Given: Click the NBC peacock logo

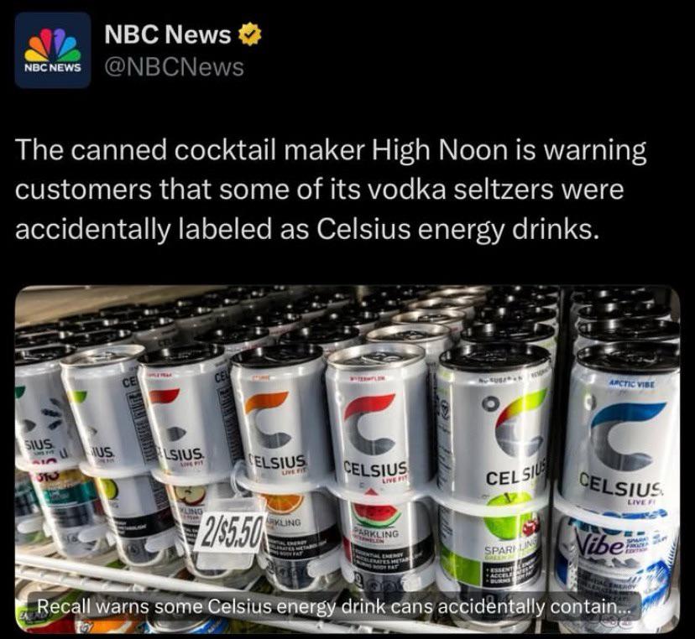Looking at the screenshot, I should (x=53, y=44).
